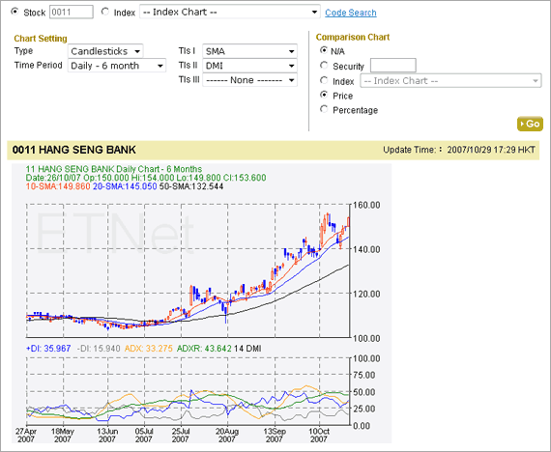Click the stock code input field
This screenshot has width=551, height=452.
pos(72,12)
